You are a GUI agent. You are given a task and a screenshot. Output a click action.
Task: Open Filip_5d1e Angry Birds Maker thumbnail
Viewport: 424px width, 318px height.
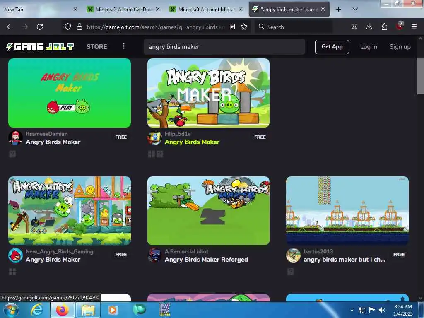209,93
